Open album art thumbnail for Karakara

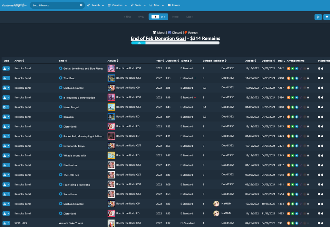click(111, 117)
